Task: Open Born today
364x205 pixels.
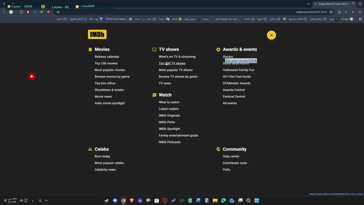Action: 102,156
